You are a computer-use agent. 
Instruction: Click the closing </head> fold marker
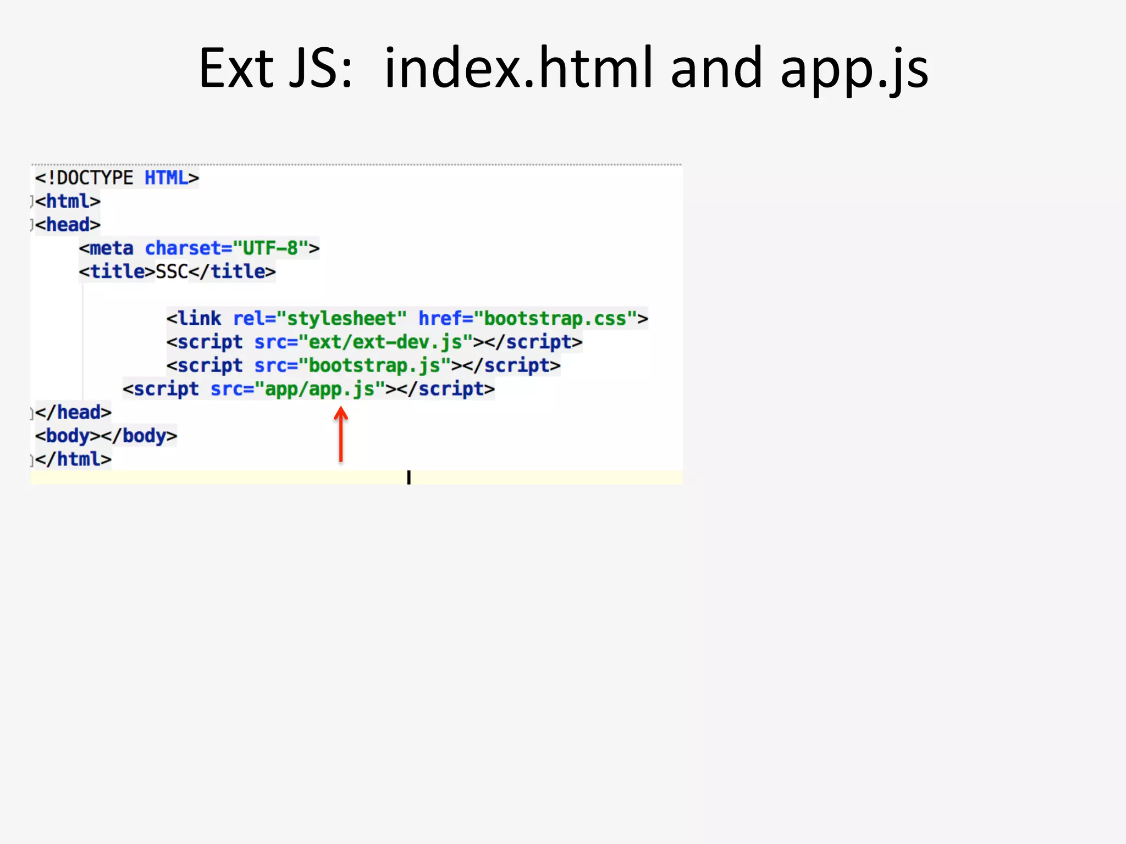click(x=32, y=413)
